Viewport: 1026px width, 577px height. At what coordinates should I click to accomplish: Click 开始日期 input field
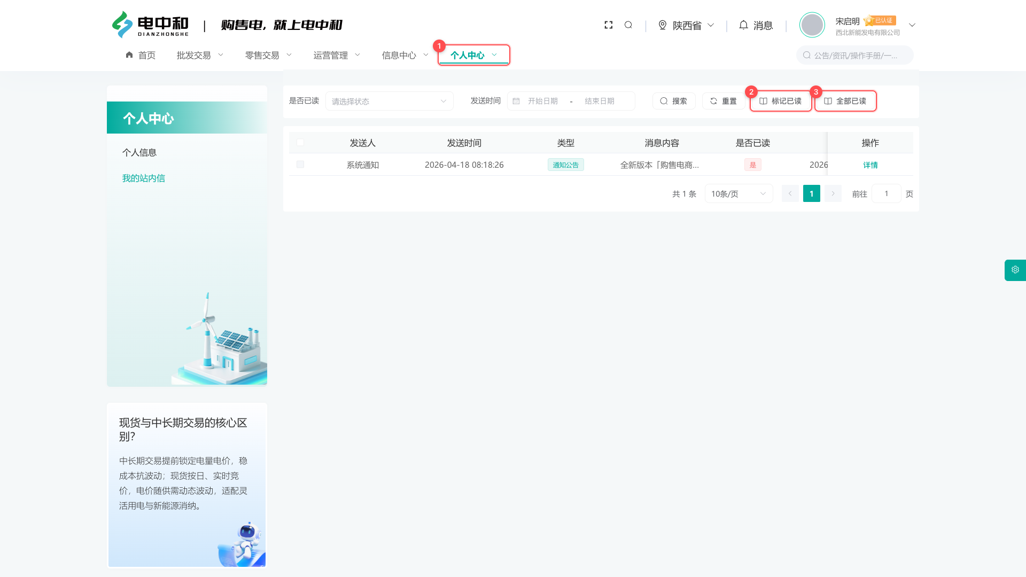[543, 101]
